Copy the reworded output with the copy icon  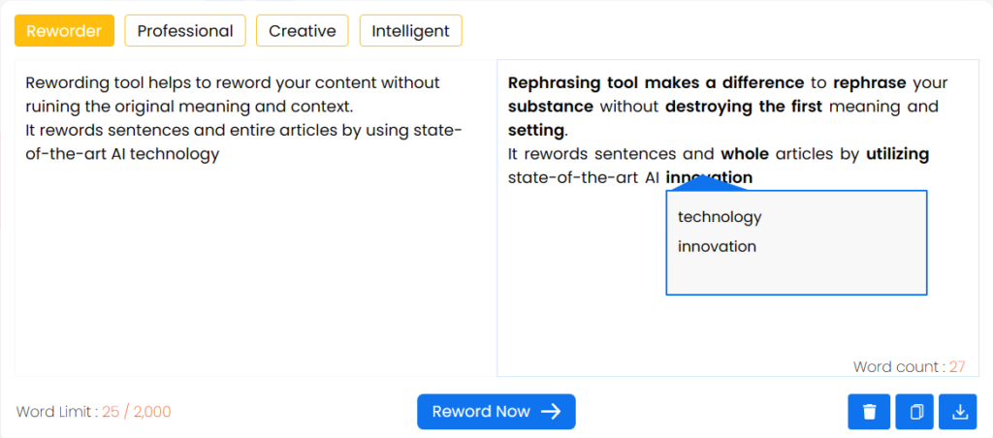pyautogui.click(x=915, y=412)
